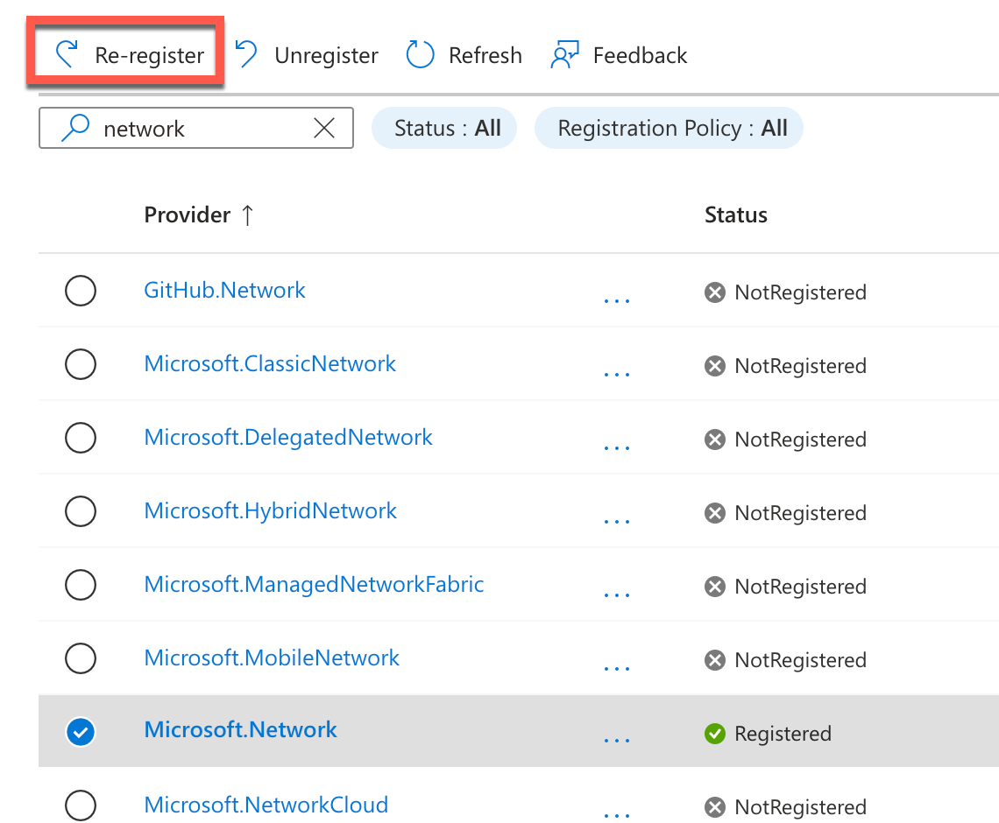Open the ellipsis menu for GitHub.Network

pos(617,299)
